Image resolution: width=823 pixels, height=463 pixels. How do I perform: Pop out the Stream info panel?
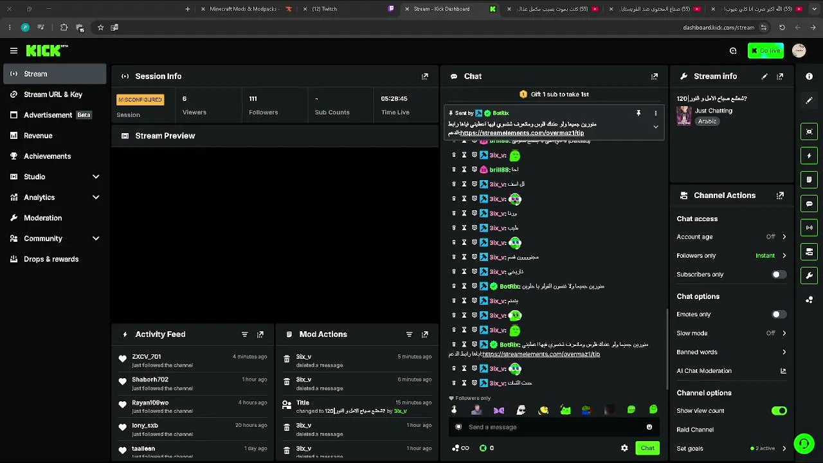coord(780,76)
